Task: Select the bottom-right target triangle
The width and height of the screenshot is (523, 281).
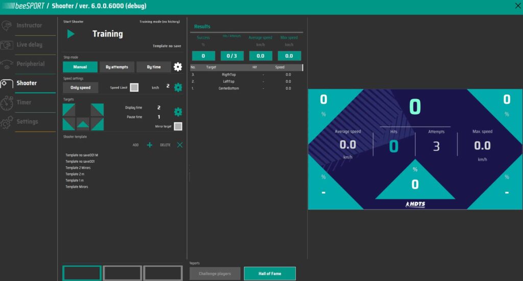Action: [97, 124]
